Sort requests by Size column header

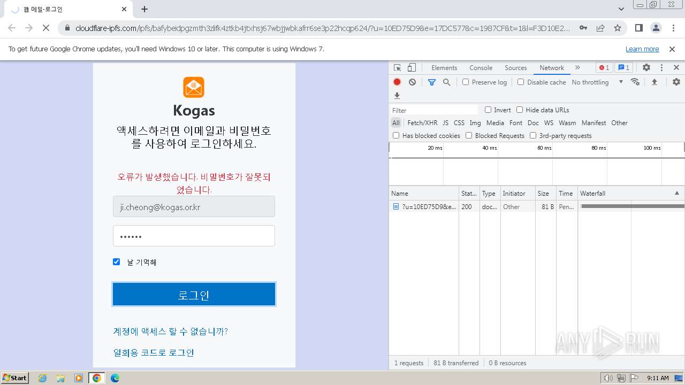[x=545, y=194]
